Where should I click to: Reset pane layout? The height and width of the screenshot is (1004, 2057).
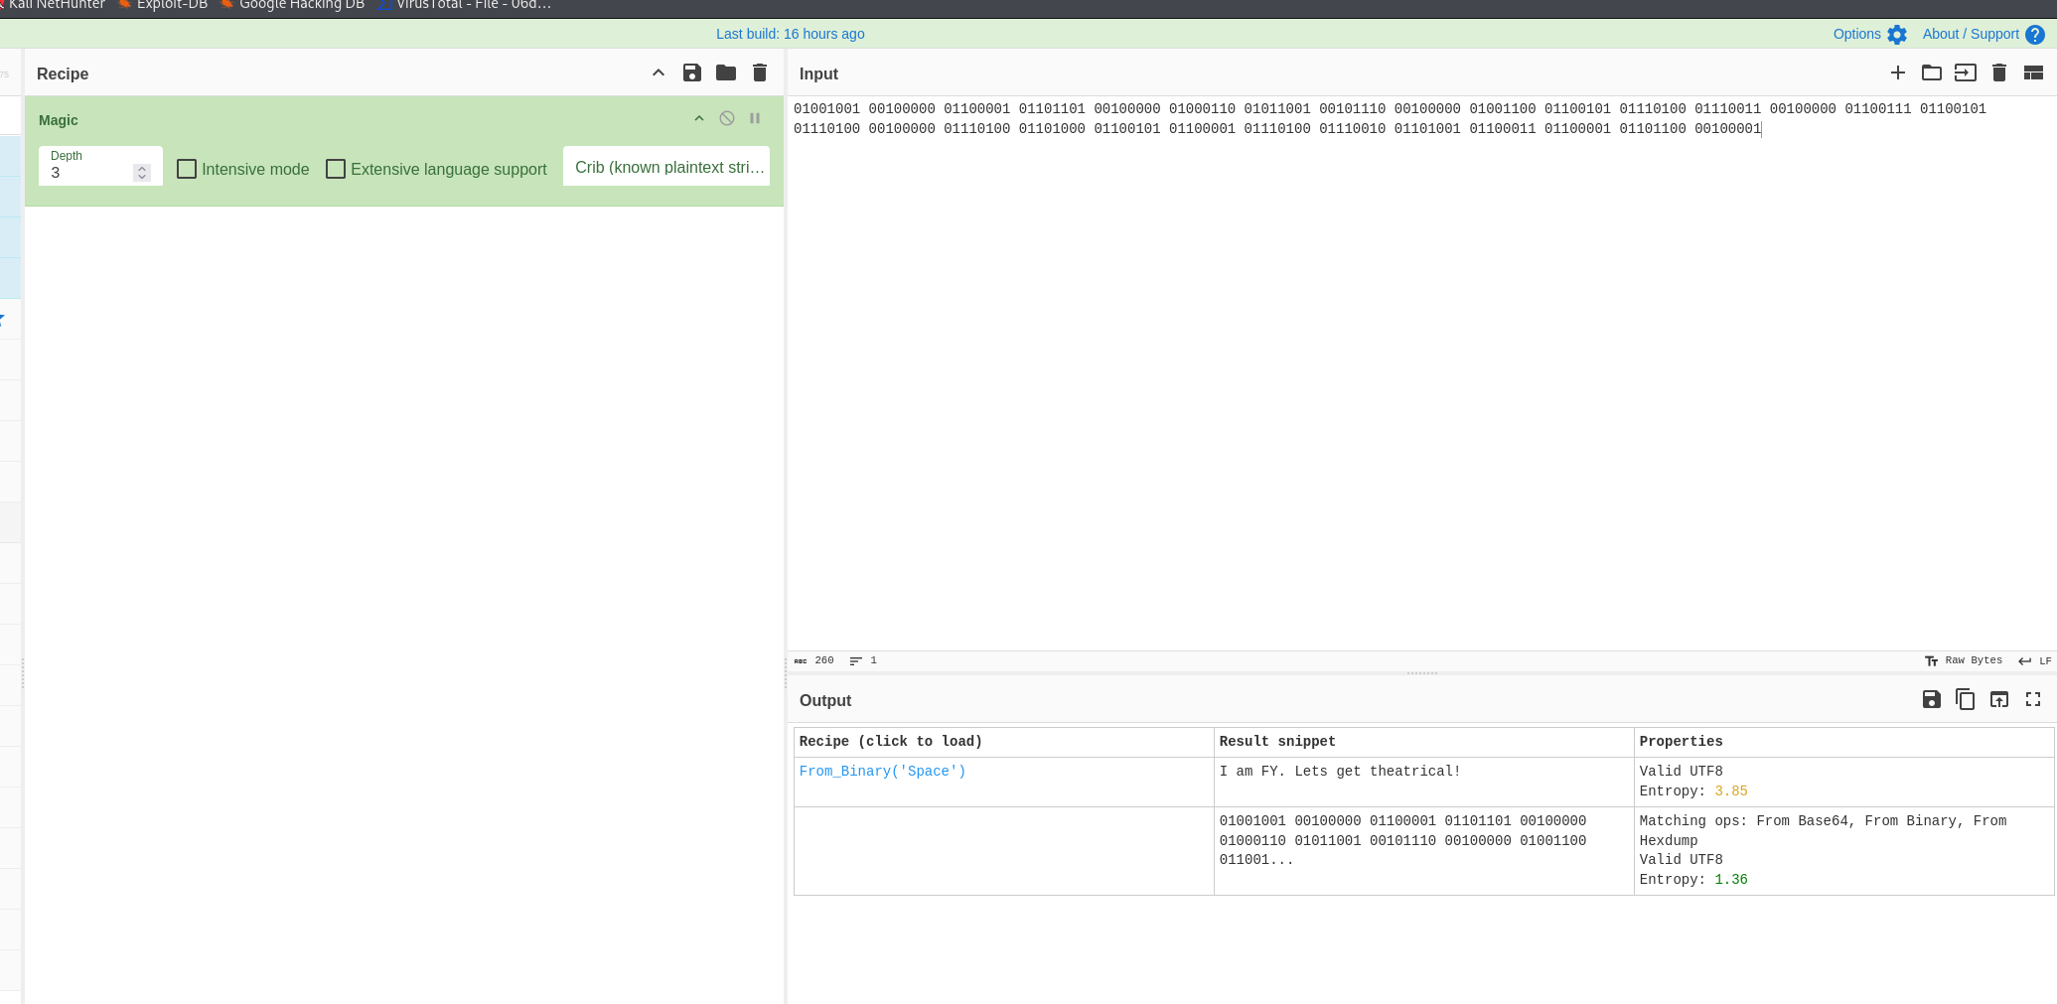tap(2033, 72)
